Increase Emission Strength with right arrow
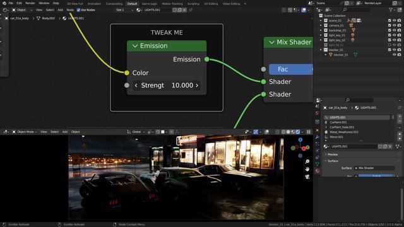This screenshot has height=227, width=404. (197, 86)
